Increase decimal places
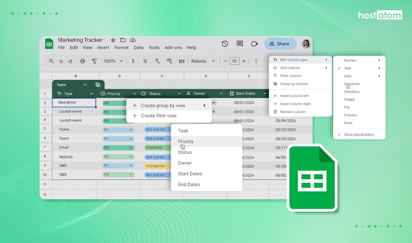The height and width of the screenshot is (243, 412). (x=169, y=61)
